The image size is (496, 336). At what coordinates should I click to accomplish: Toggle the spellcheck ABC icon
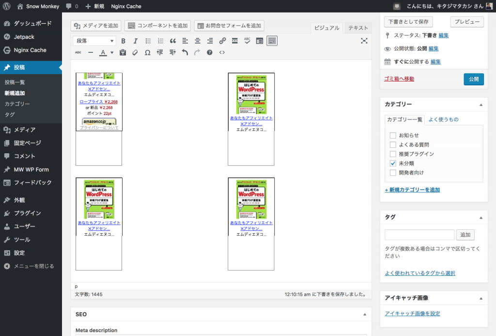pyautogui.click(x=247, y=41)
